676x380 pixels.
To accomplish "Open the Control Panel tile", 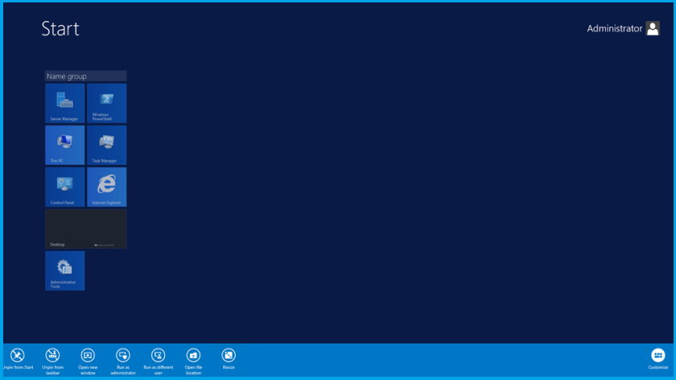I will pyautogui.click(x=64, y=187).
